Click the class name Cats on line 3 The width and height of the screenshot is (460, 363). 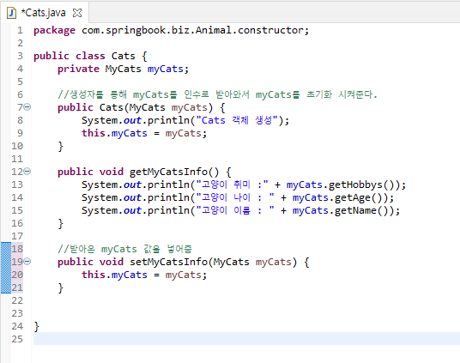pyautogui.click(x=124, y=56)
